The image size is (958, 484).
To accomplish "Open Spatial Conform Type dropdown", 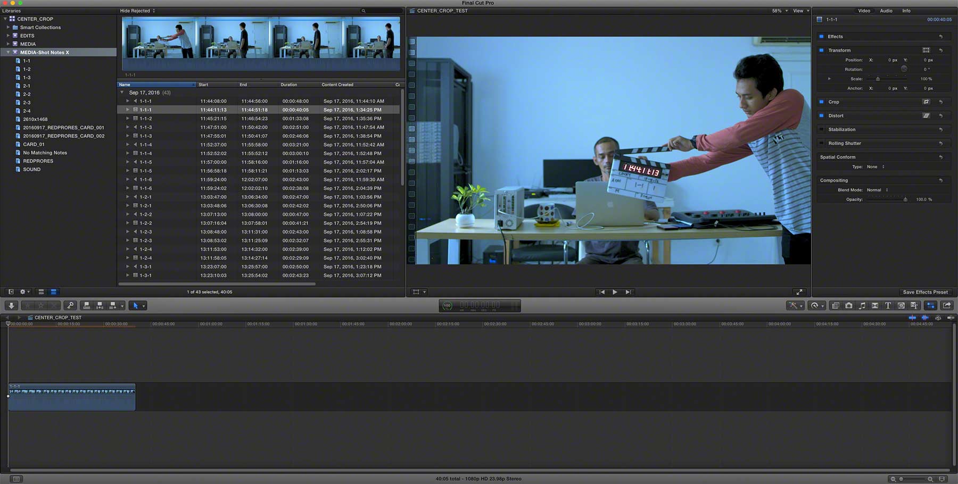I will 876,166.
